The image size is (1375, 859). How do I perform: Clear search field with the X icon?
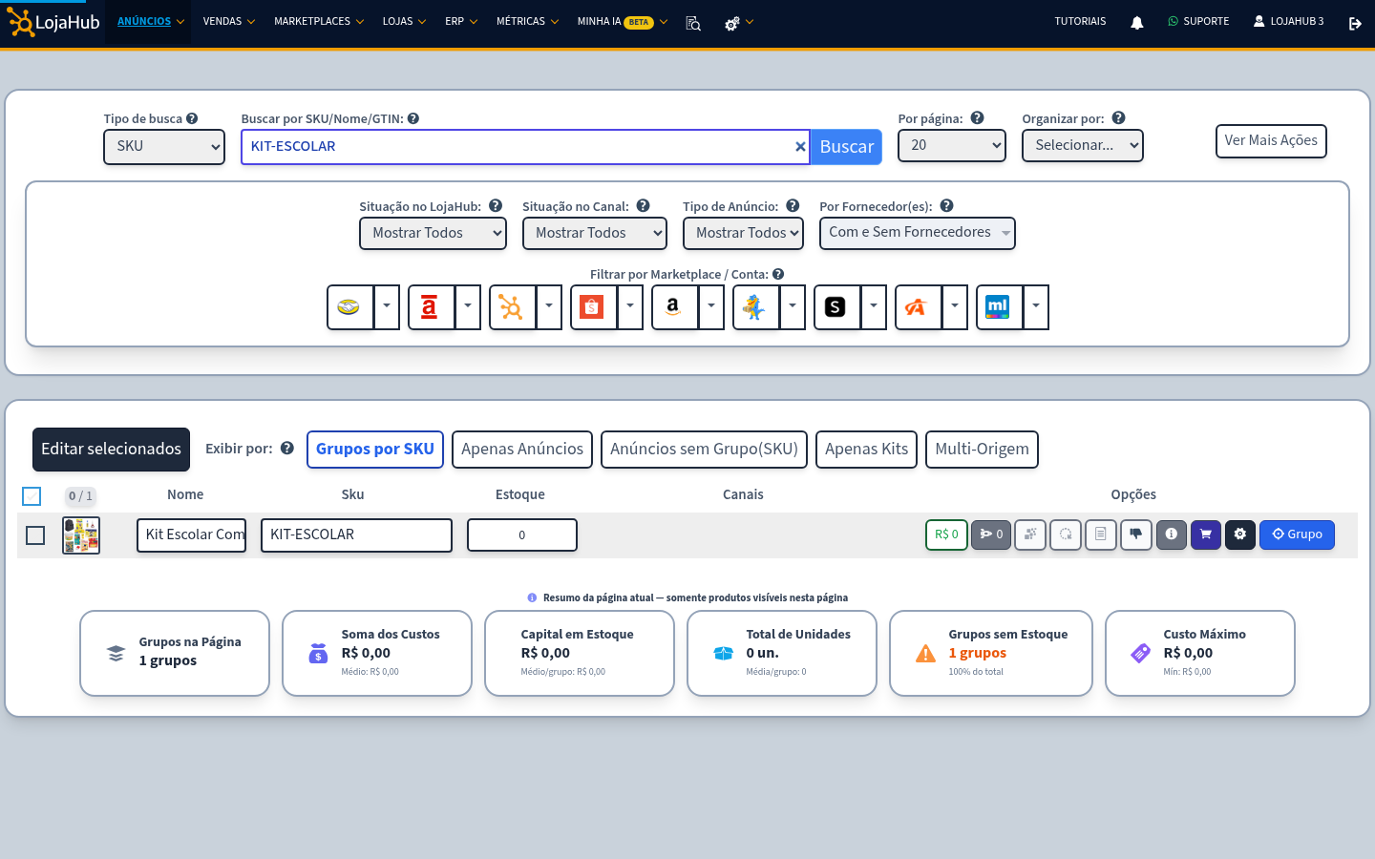coord(800,147)
